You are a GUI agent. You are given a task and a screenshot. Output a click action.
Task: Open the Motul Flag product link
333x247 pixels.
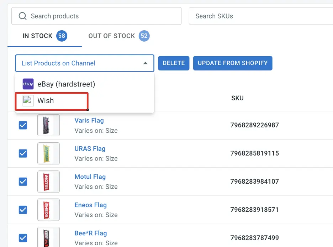click(90, 177)
